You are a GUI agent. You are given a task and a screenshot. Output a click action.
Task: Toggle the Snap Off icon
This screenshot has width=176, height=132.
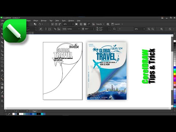(93, 24)
